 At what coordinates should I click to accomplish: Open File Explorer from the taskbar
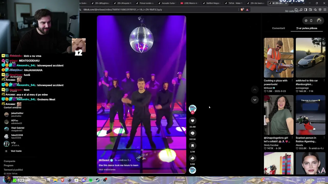tap(55, 180)
